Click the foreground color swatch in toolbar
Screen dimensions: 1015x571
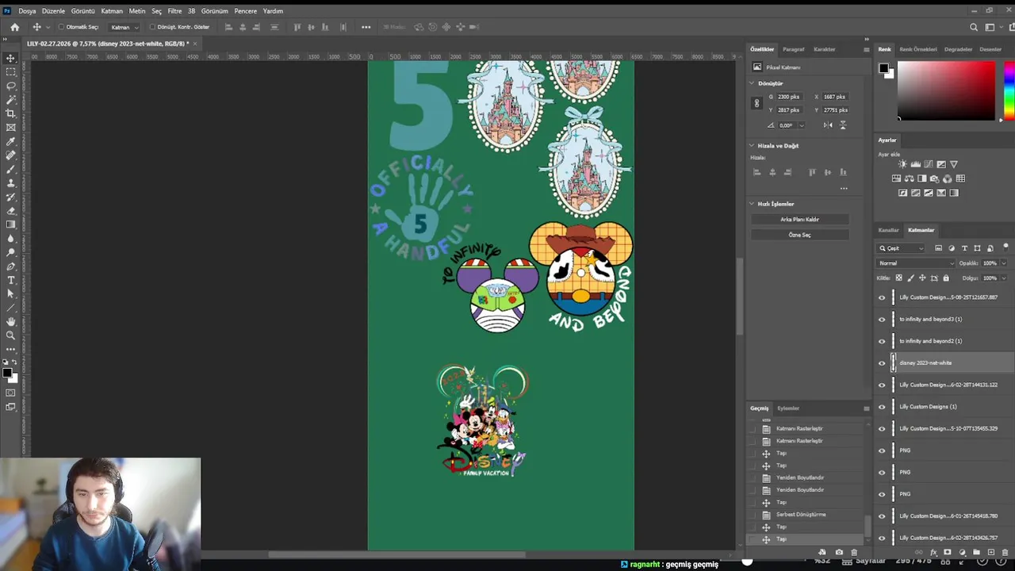(x=6, y=372)
